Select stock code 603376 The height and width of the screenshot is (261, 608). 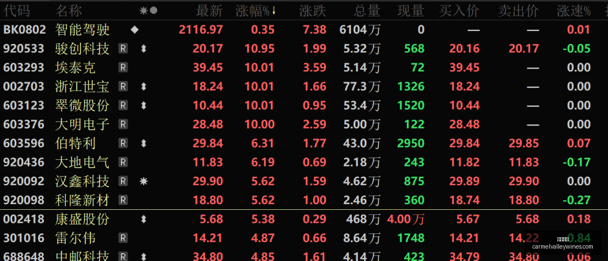pos(24,124)
